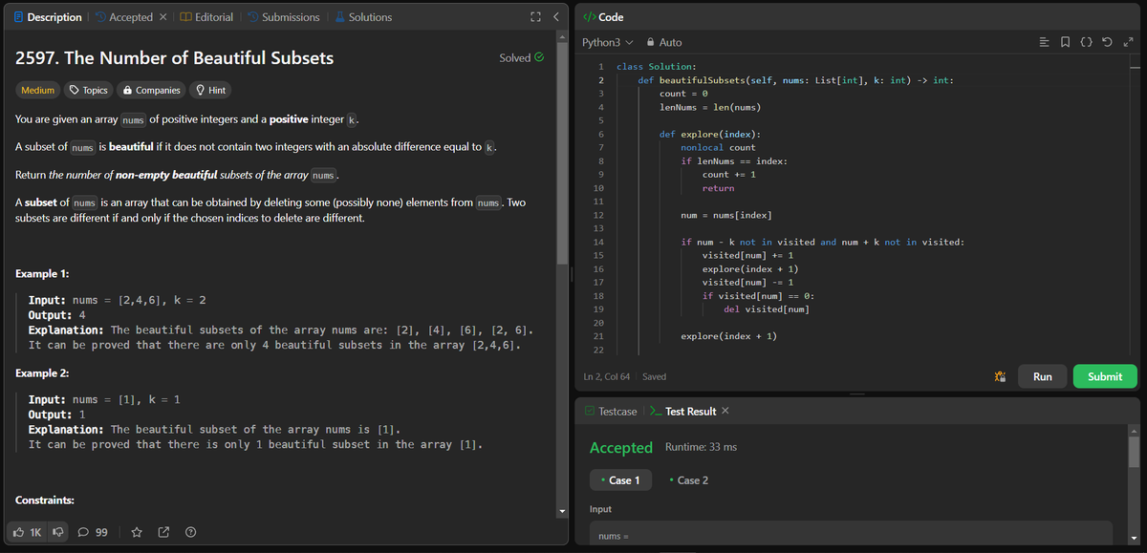The width and height of the screenshot is (1147, 553).
Task: Click the debugger bug icon beside Run
Action: [999, 376]
